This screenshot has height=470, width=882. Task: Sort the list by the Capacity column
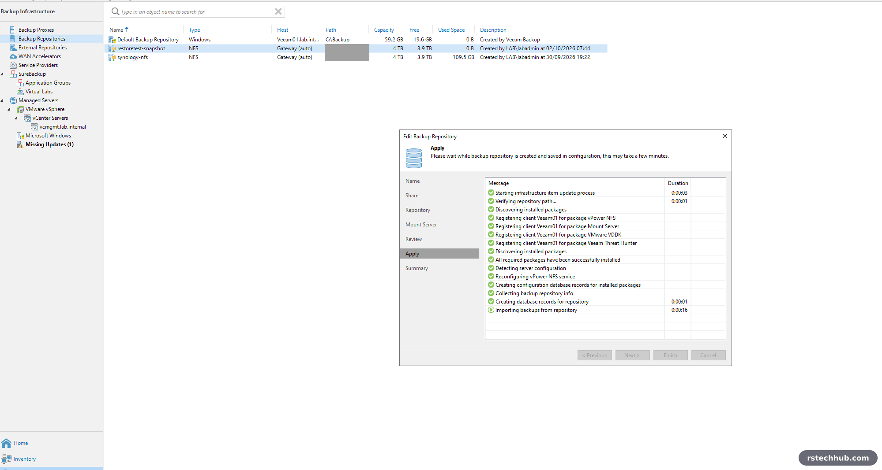pos(384,30)
